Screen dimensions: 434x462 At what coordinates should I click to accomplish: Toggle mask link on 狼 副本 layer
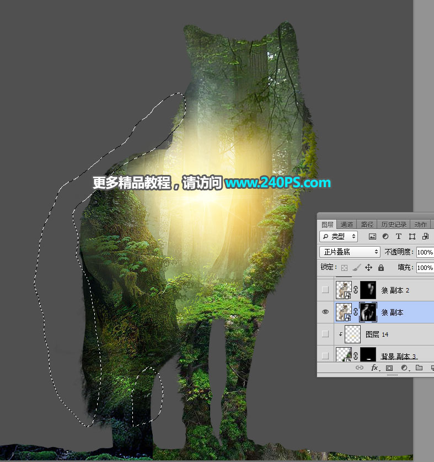(x=356, y=312)
